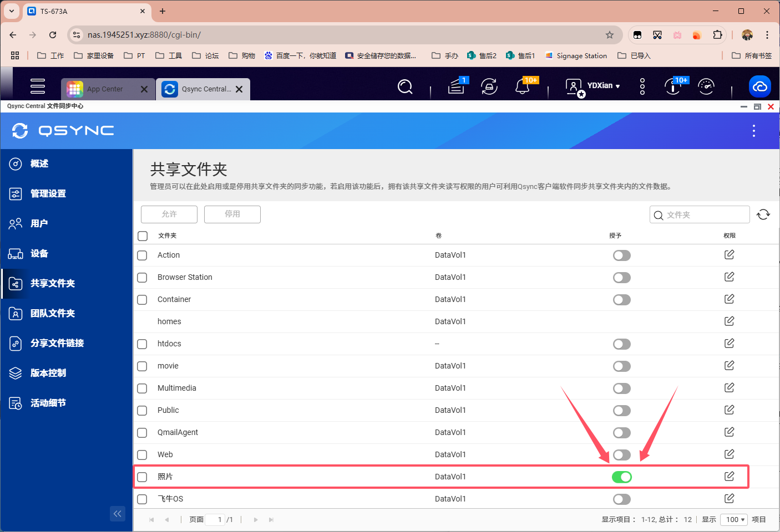Open the 所有书签 folder

tap(752, 55)
